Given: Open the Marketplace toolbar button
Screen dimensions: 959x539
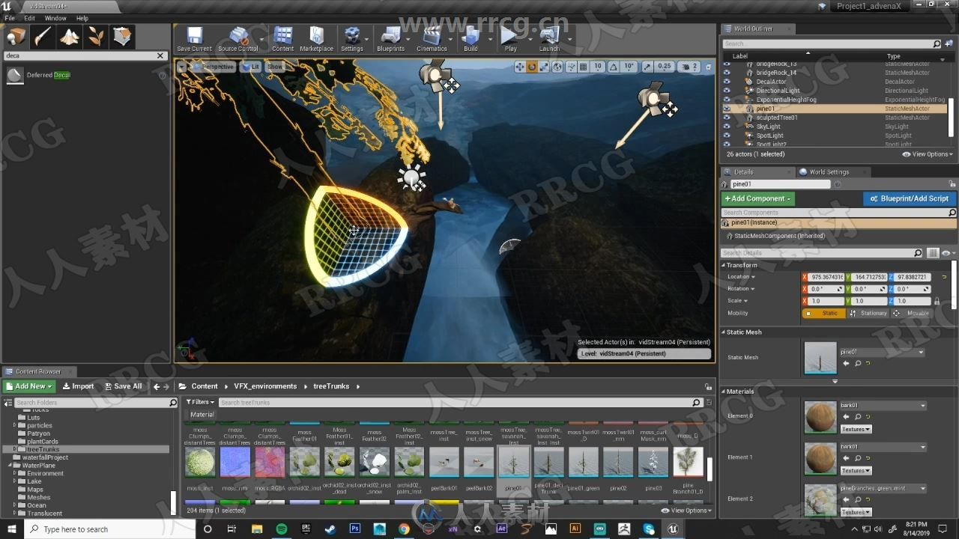Looking at the screenshot, I should coord(316,39).
